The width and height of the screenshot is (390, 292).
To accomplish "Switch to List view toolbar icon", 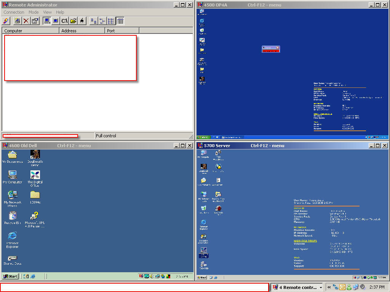I will 111,21.
